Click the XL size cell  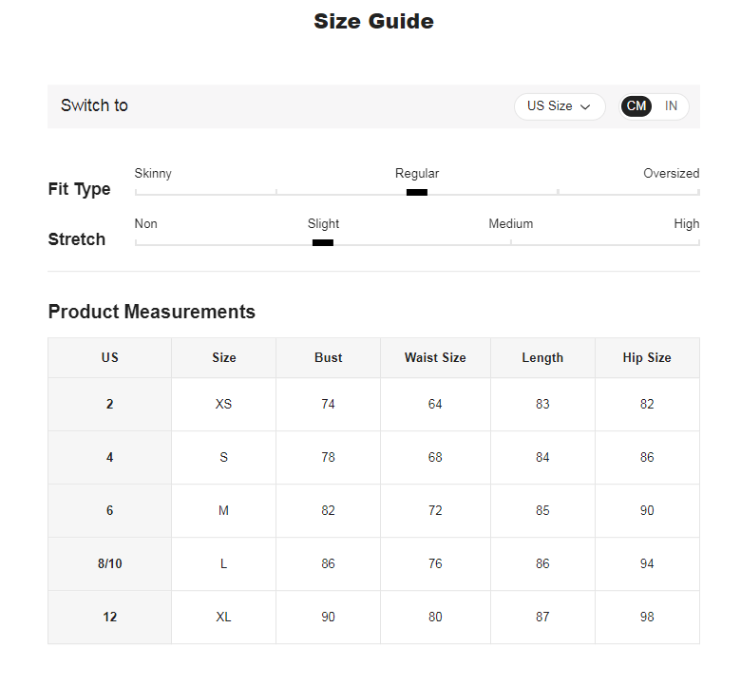(223, 618)
